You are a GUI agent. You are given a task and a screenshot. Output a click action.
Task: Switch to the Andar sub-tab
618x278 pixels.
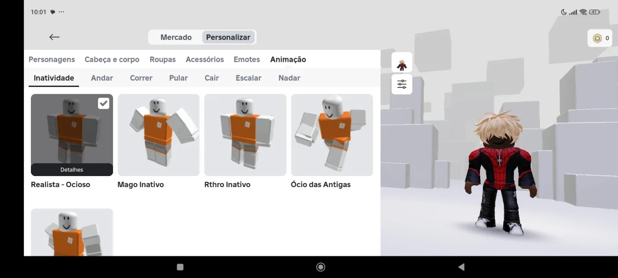coord(102,78)
